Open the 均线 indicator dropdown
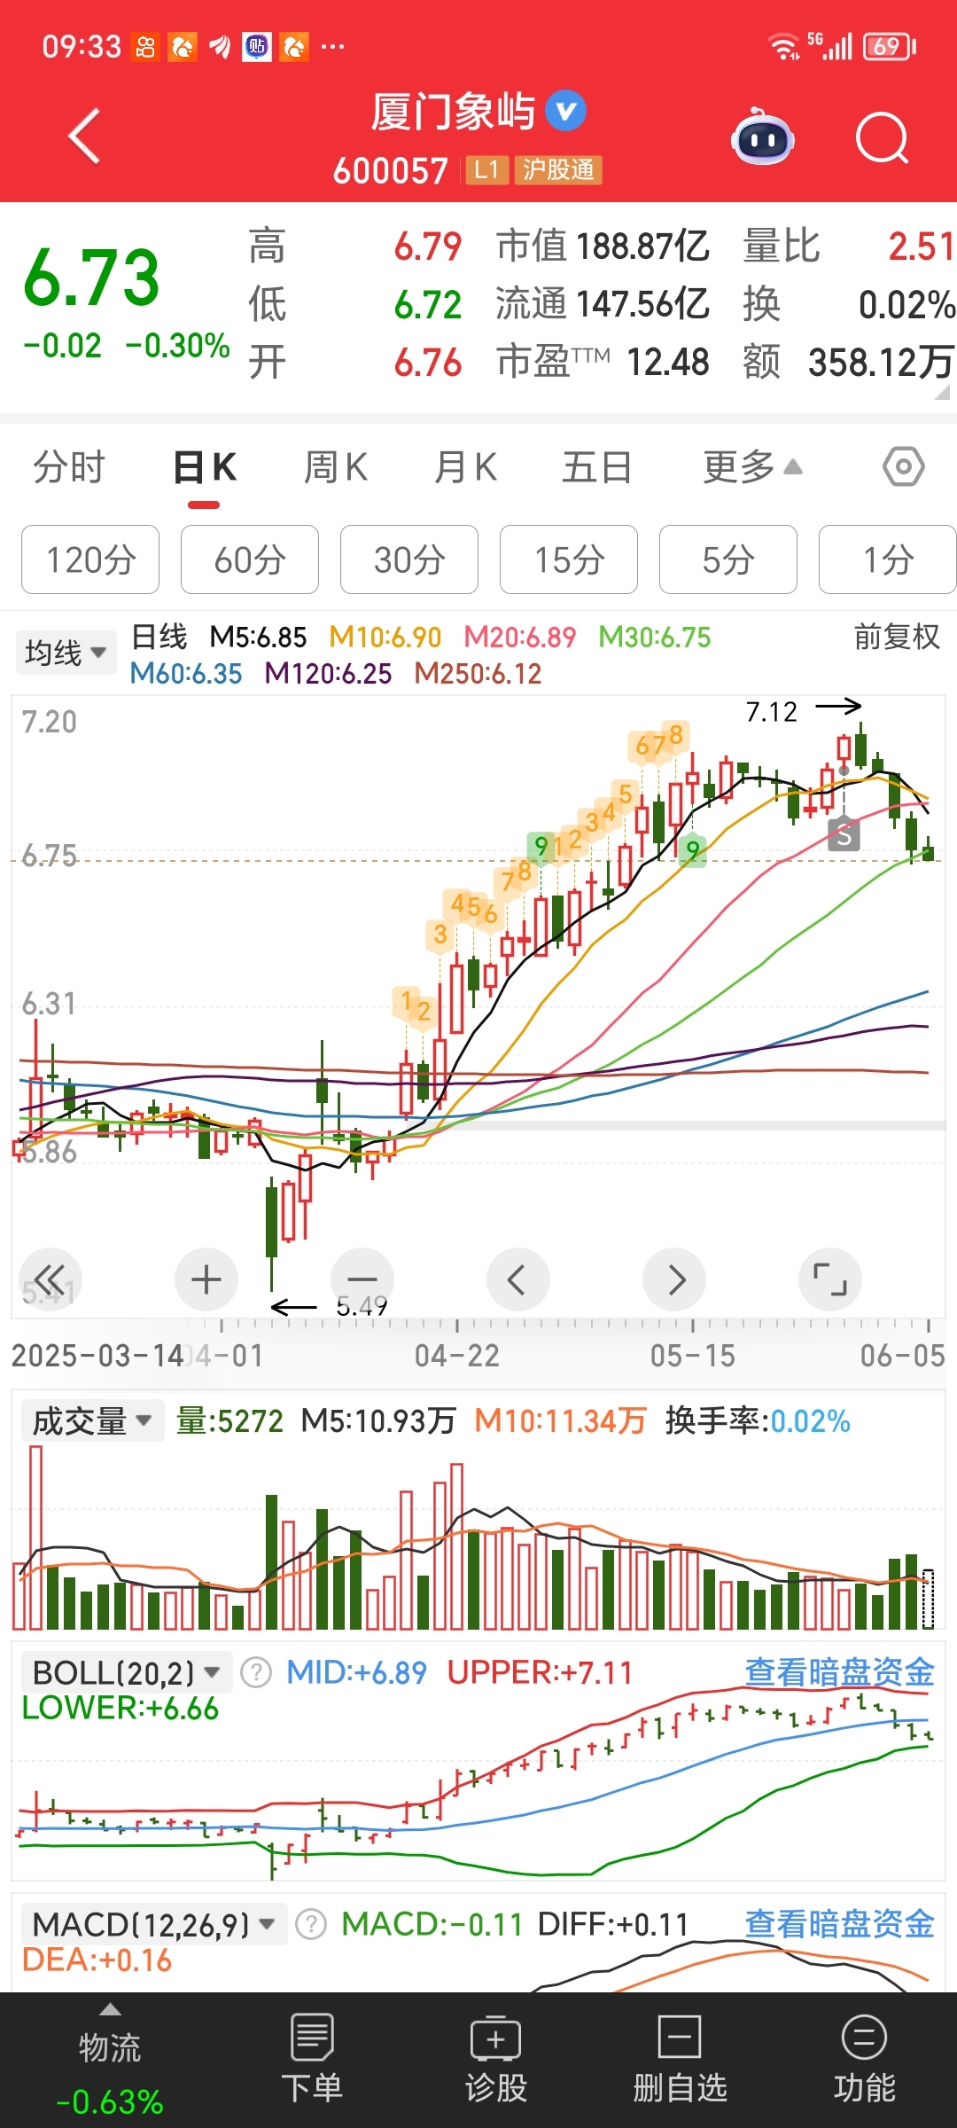This screenshot has width=957, height=2128. [x=66, y=653]
